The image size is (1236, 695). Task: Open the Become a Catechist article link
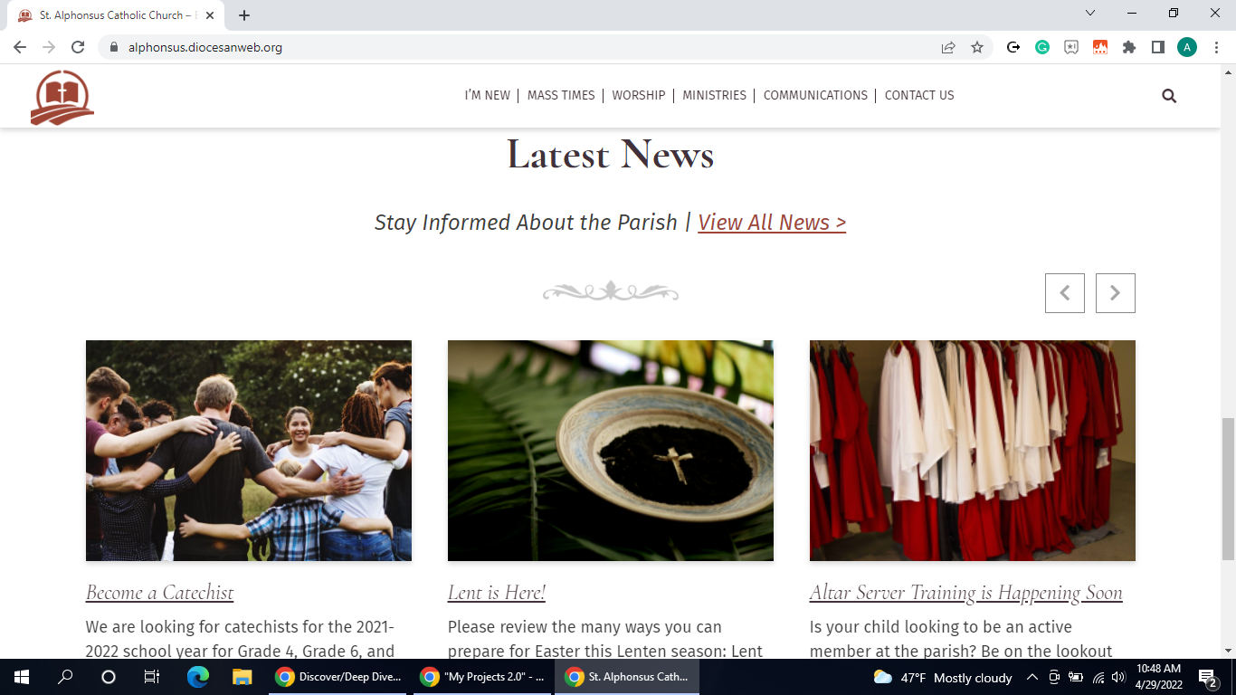click(159, 593)
